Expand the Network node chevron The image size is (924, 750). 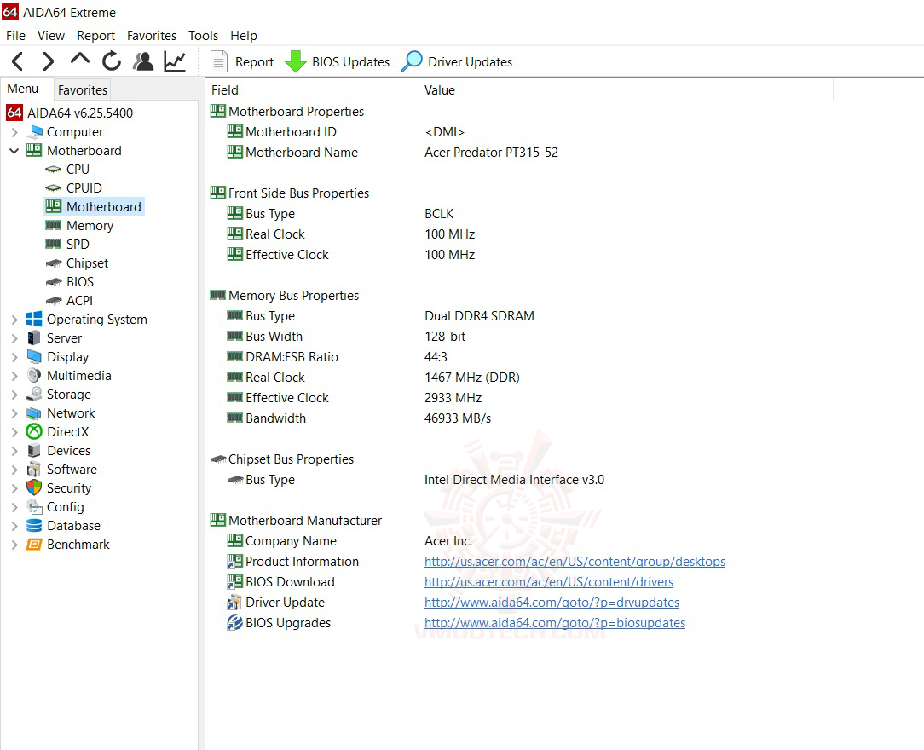[14, 413]
